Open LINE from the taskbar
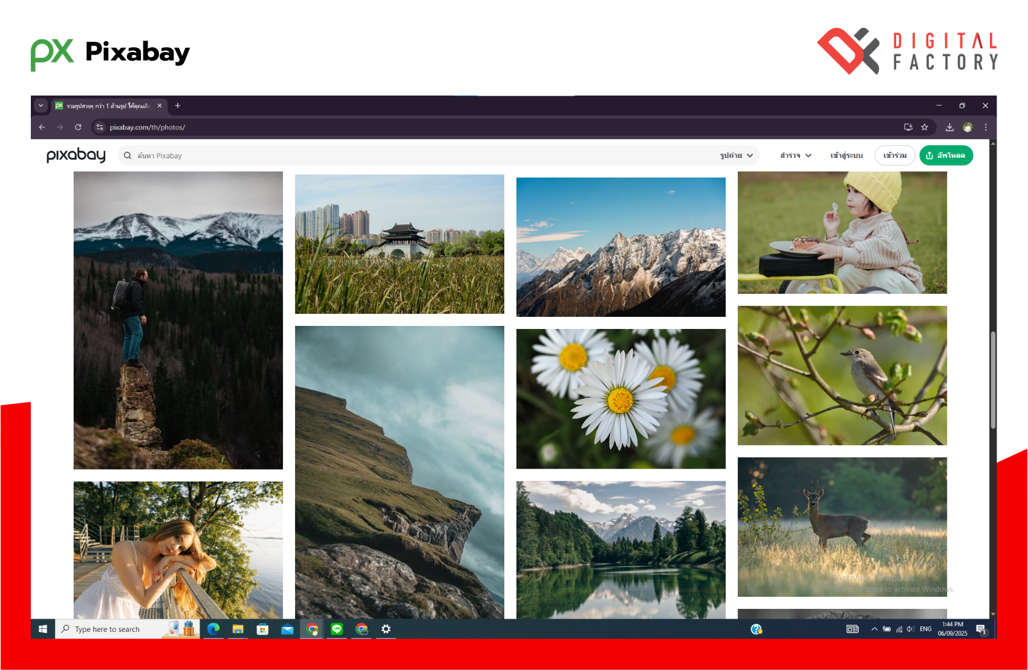1028x670 pixels. 337,629
